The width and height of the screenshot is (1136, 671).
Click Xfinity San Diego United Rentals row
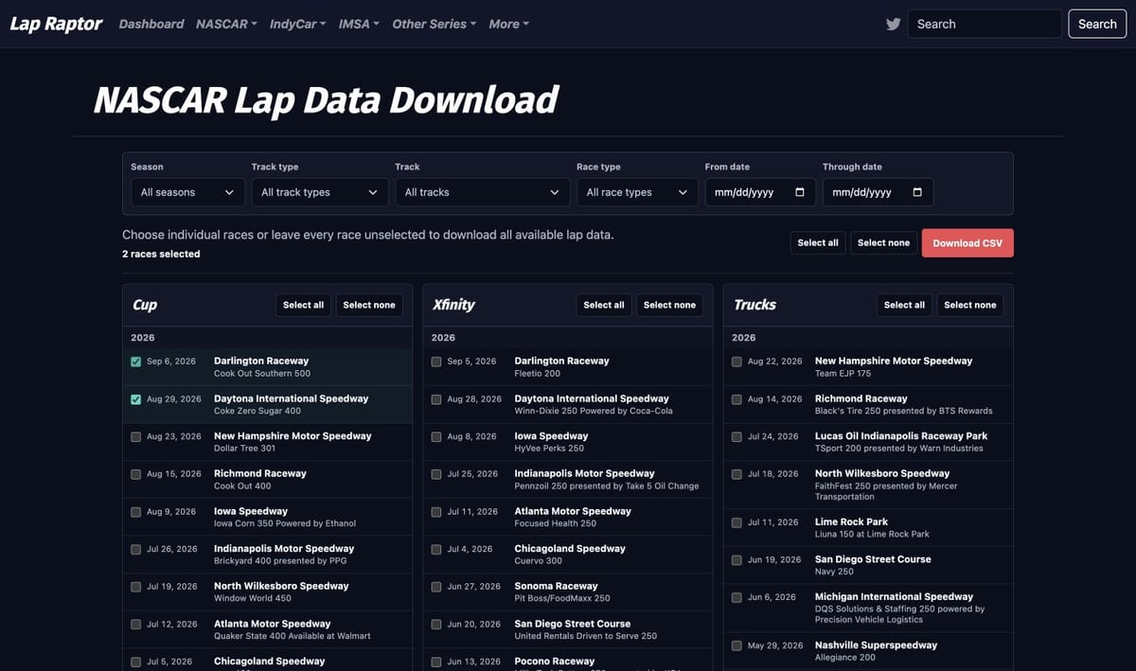click(568, 629)
